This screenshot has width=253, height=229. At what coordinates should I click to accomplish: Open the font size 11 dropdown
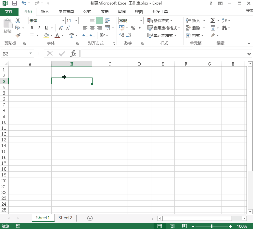(76, 20)
